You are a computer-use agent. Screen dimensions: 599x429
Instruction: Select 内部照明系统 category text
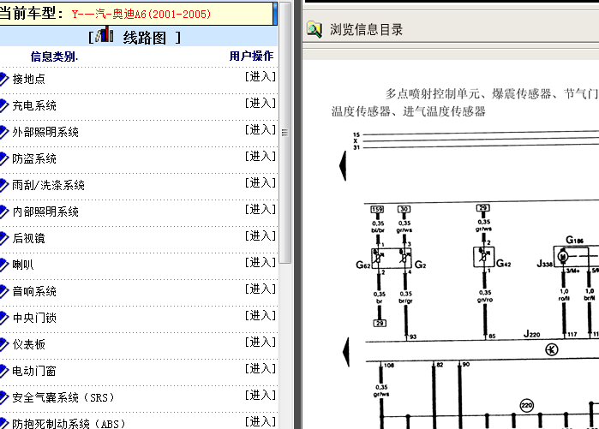pos(45,212)
